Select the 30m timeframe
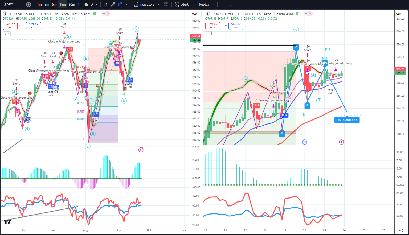The width and height of the screenshot is (409, 235). (72, 5)
